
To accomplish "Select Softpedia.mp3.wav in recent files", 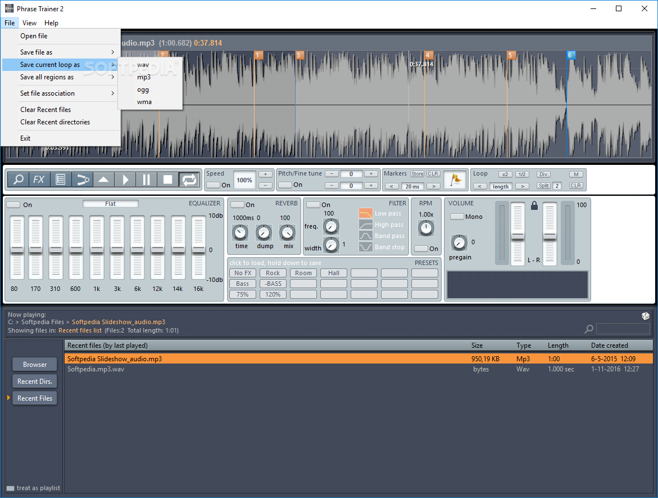I will (x=359, y=369).
